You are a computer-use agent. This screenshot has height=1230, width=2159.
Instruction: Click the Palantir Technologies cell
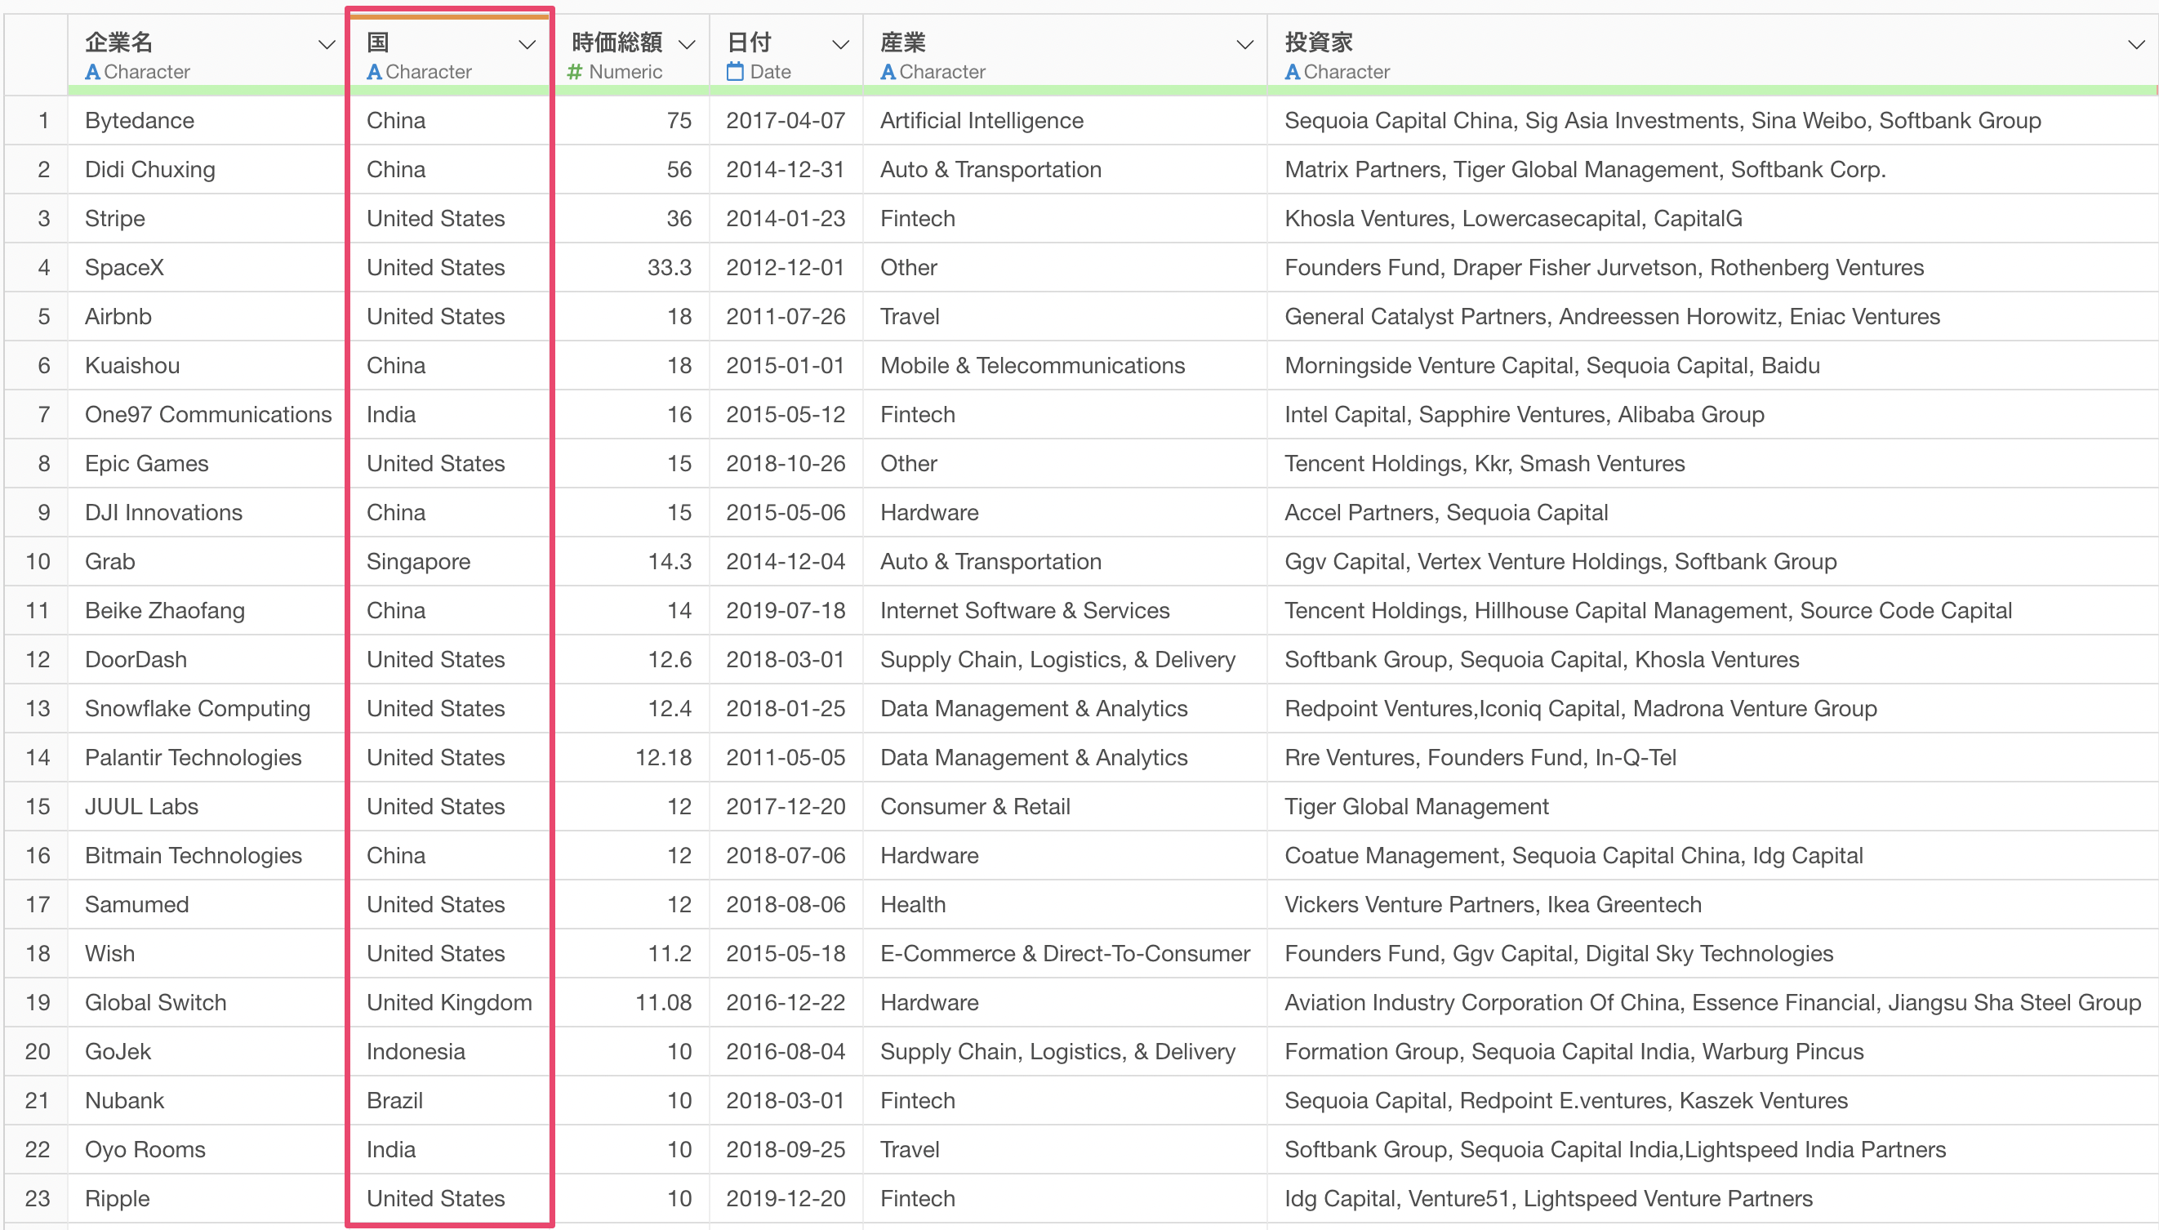[x=207, y=758]
